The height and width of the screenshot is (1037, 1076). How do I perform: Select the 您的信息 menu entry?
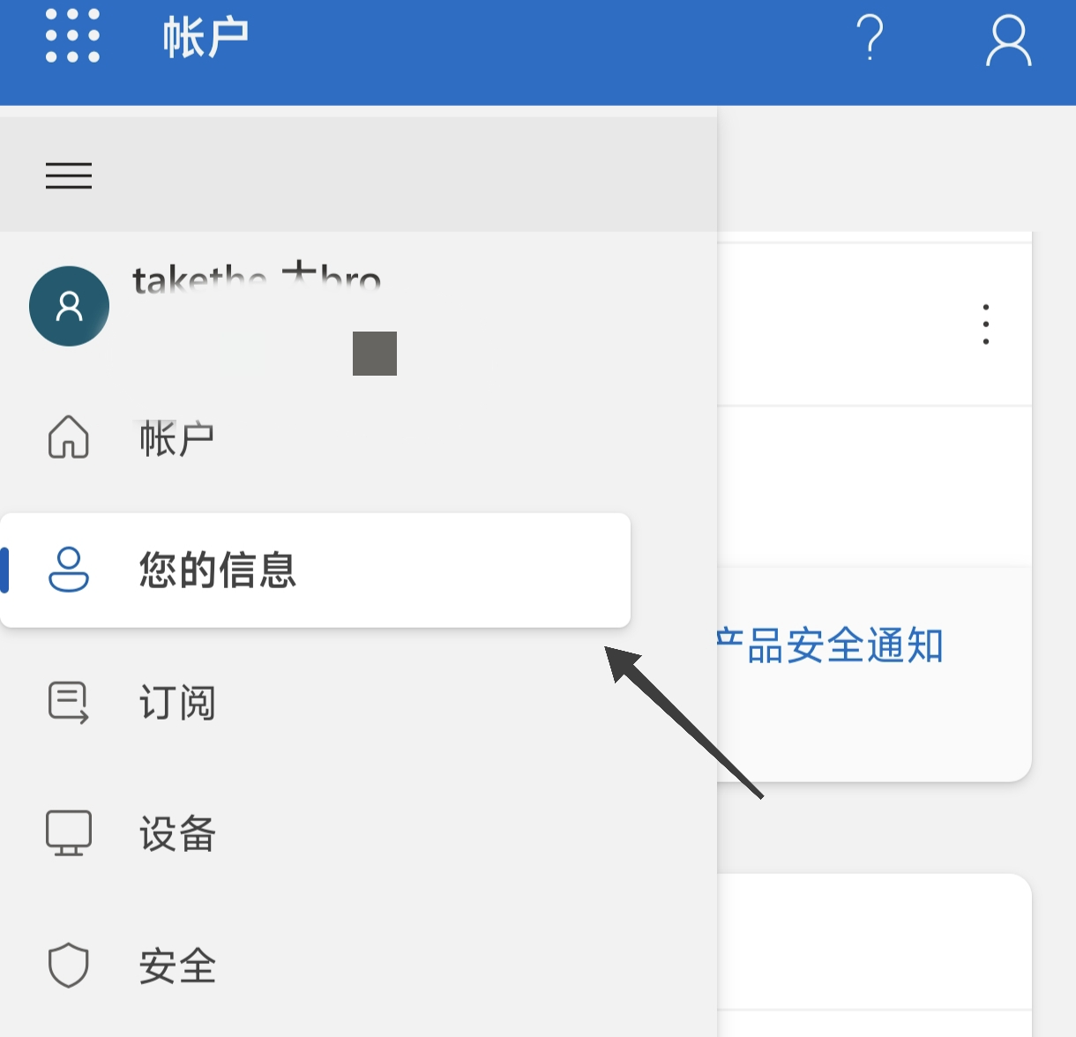tap(316, 571)
